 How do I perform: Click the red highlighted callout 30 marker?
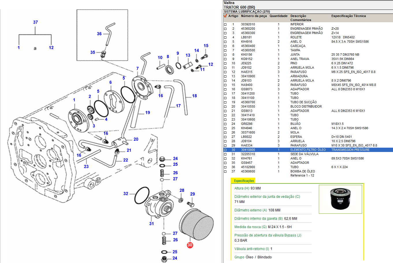pos(190,245)
